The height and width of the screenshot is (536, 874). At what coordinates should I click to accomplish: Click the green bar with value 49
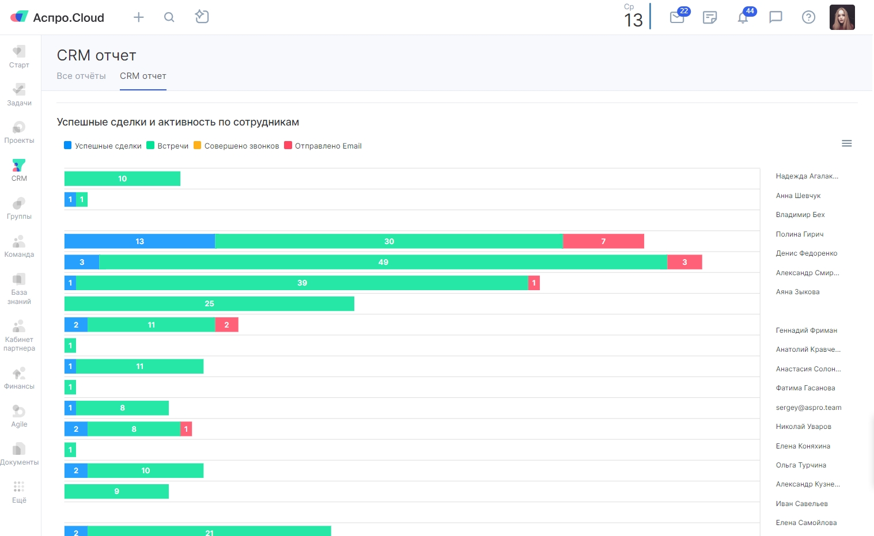point(383,262)
